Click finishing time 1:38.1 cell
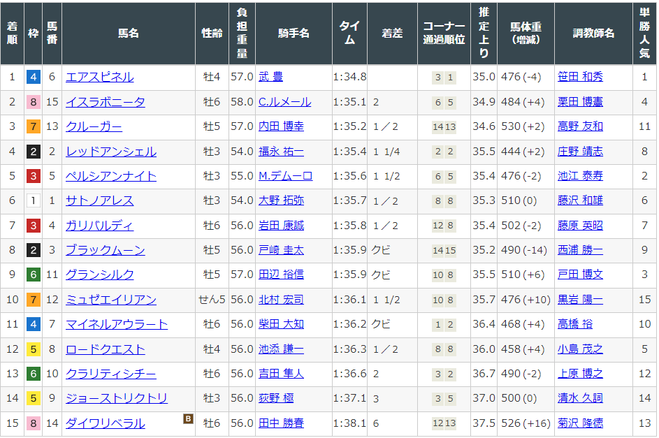 click(349, 423)
